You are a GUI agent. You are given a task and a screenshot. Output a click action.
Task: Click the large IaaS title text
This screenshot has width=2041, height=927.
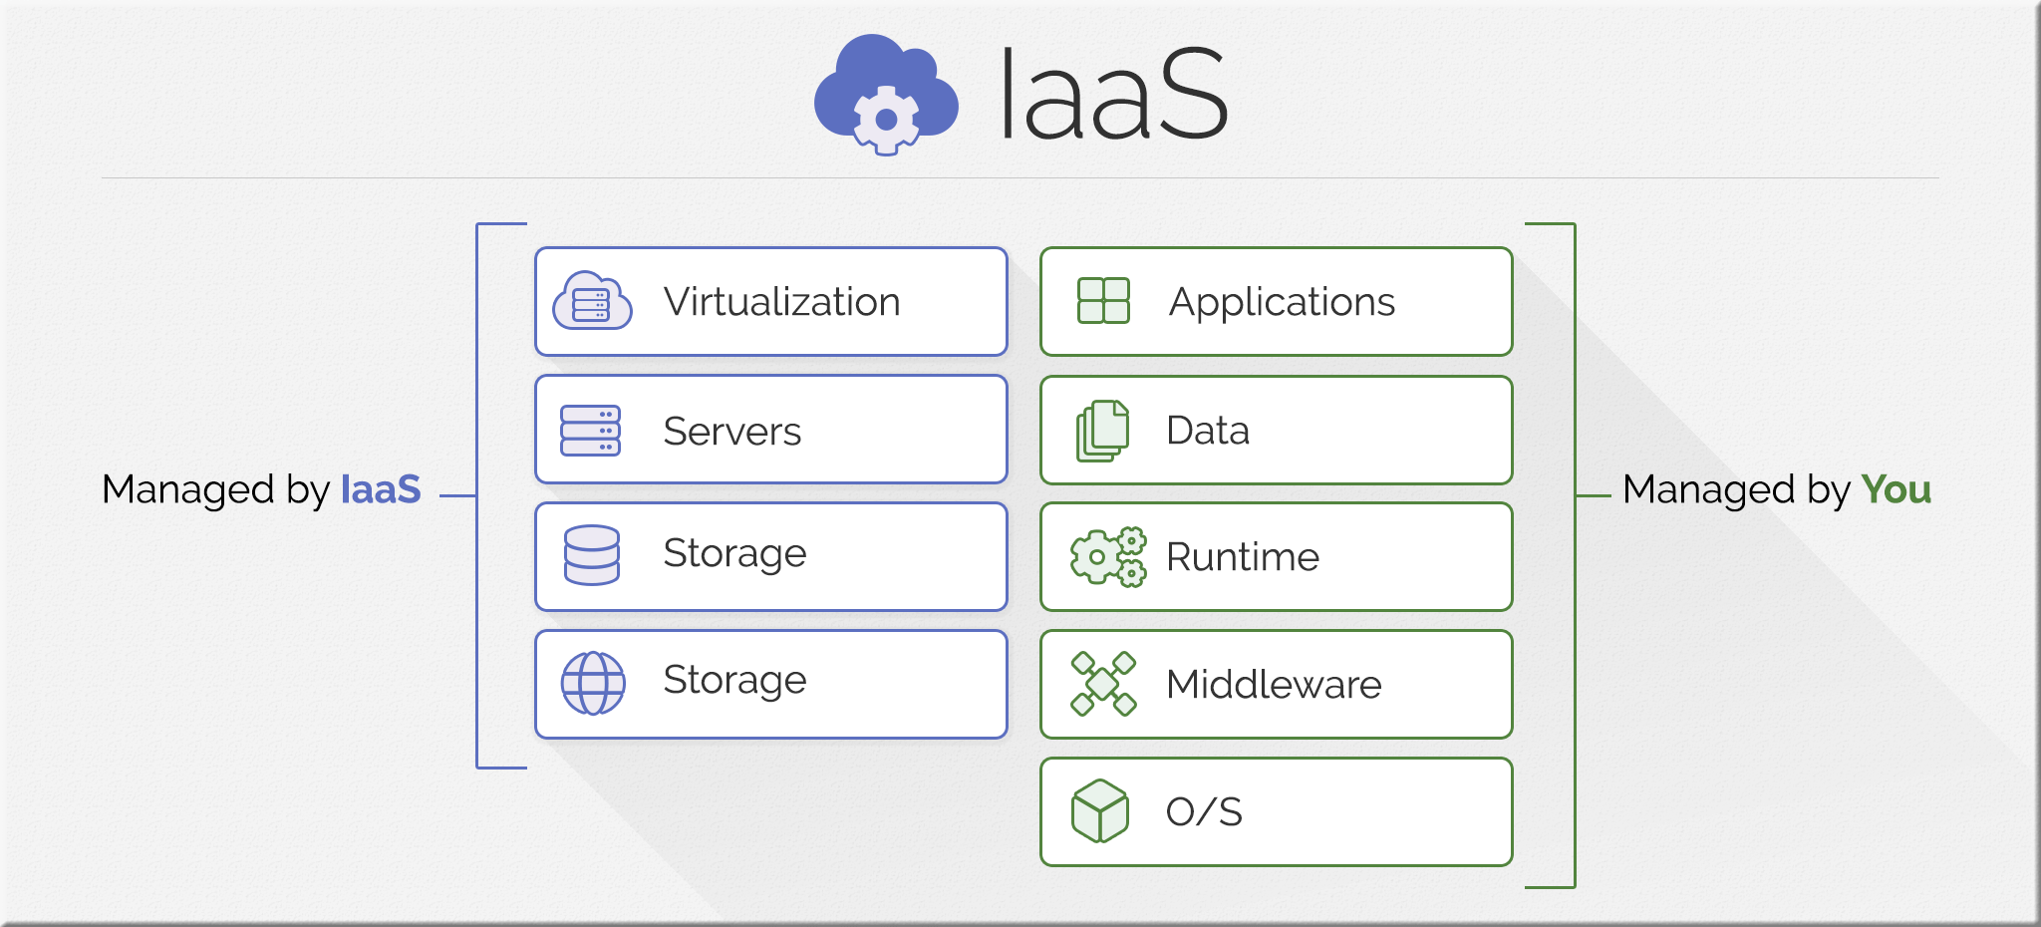1113,94
